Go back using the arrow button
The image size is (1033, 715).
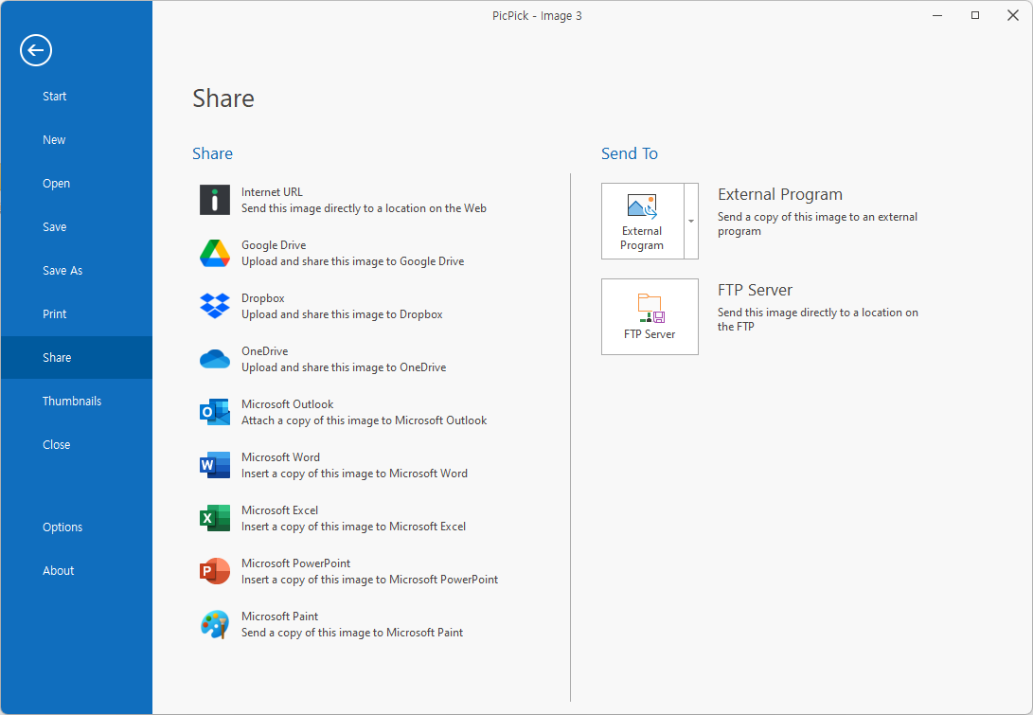[36, 50]
